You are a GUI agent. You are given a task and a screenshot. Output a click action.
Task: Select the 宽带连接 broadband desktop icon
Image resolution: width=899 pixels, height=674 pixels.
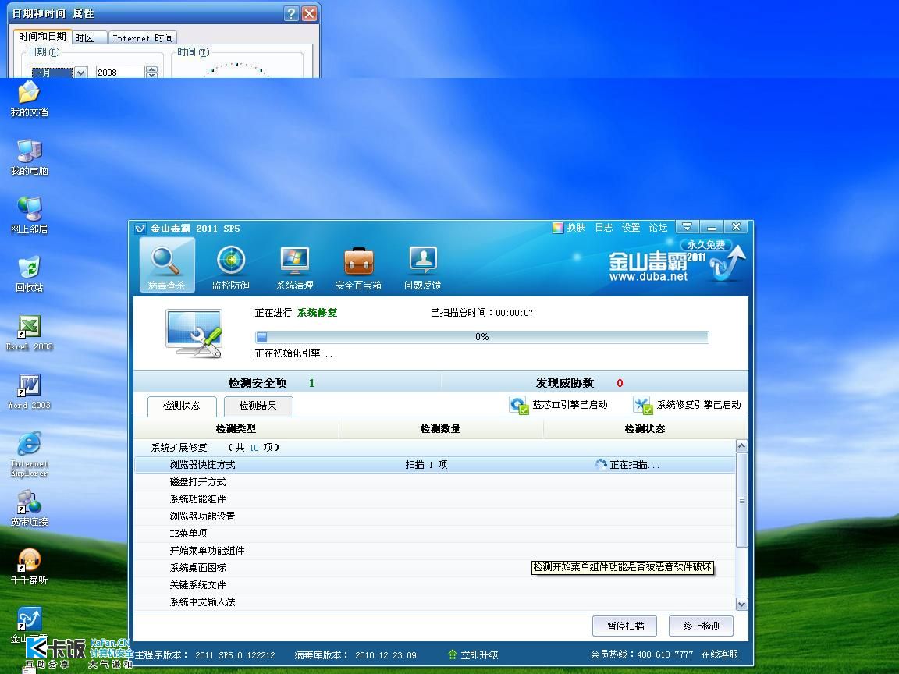pos(29,509)
